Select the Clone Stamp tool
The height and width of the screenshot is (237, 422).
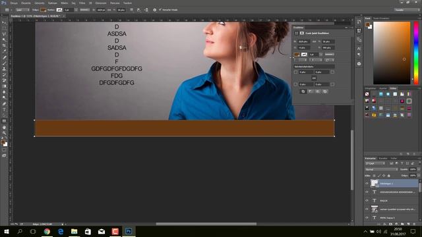[4, 68]
